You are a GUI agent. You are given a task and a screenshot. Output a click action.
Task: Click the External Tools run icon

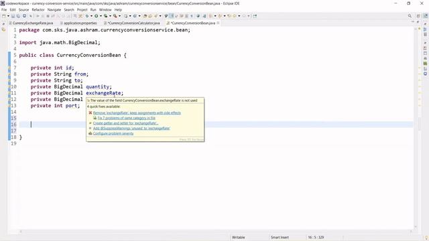point(115,16)
